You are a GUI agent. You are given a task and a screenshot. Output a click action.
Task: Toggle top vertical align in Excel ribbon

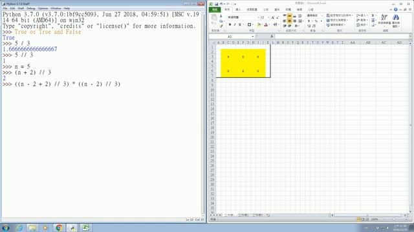click(285, 16)
